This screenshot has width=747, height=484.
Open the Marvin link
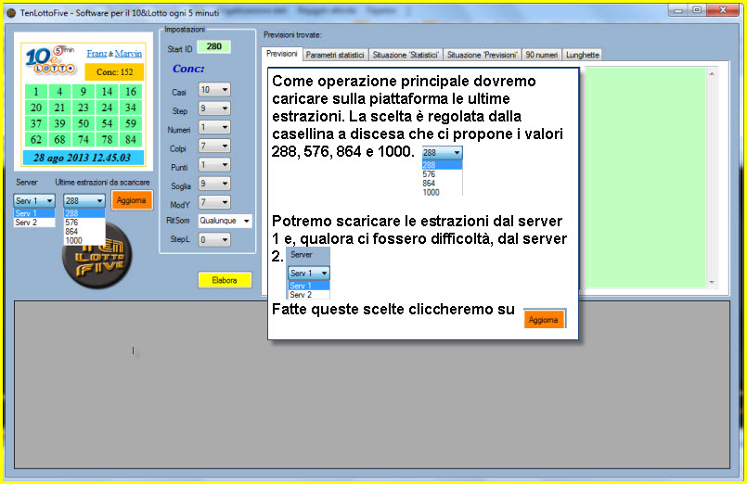click(x=128, y=54)
